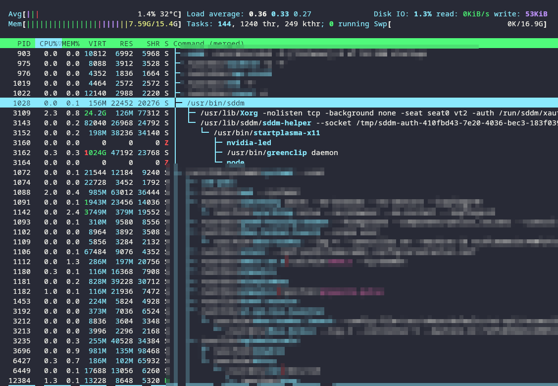Click PID 1180 row
Screen dimensions: 558x386
279,272
